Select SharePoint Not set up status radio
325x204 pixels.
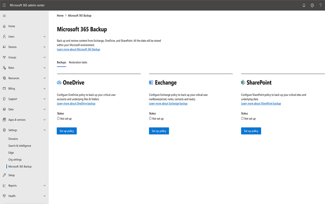coord(242,118)
